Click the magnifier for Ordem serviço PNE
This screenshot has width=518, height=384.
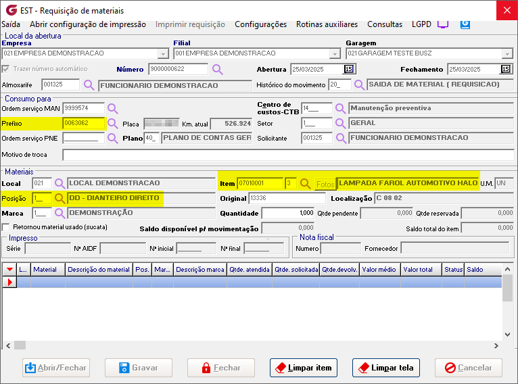(112, 138)
